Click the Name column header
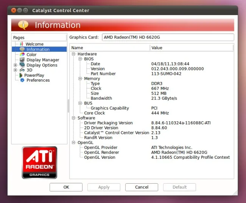This screenshot has width=246, height=203. click(110, 48)
